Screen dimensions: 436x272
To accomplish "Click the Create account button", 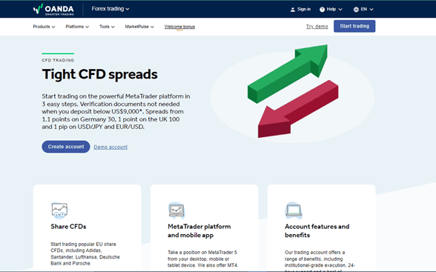I will pyautogui.click(x=66, y=147).
